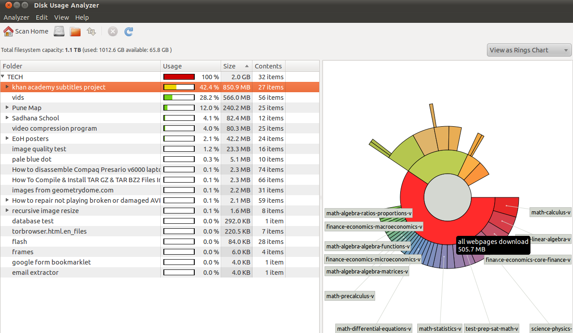Click the total filesystem capacity text

click(86, 50)
